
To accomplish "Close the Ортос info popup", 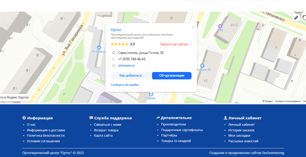I will pyautogui.click(x=193, y=27).
